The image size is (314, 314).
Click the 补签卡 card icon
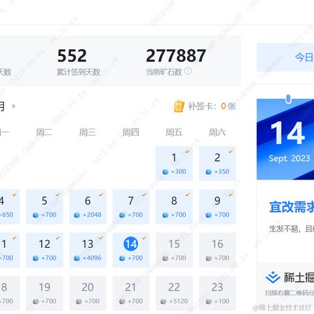[x=179, y=106]
